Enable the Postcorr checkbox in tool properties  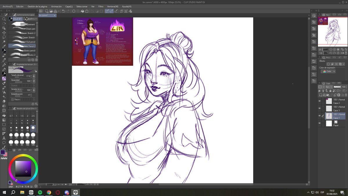coord(12,99)
